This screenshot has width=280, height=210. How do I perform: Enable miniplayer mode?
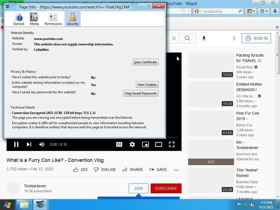pos(145,144)
